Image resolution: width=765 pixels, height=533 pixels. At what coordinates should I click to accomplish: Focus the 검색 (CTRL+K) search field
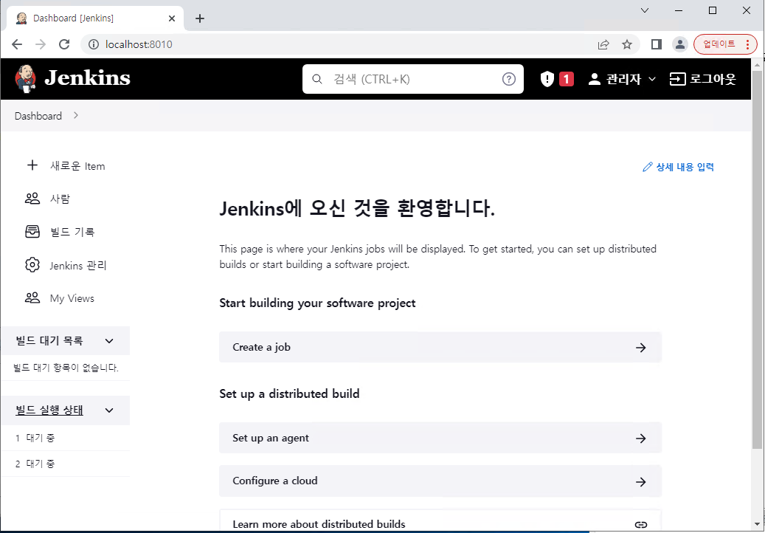(413, 79)
